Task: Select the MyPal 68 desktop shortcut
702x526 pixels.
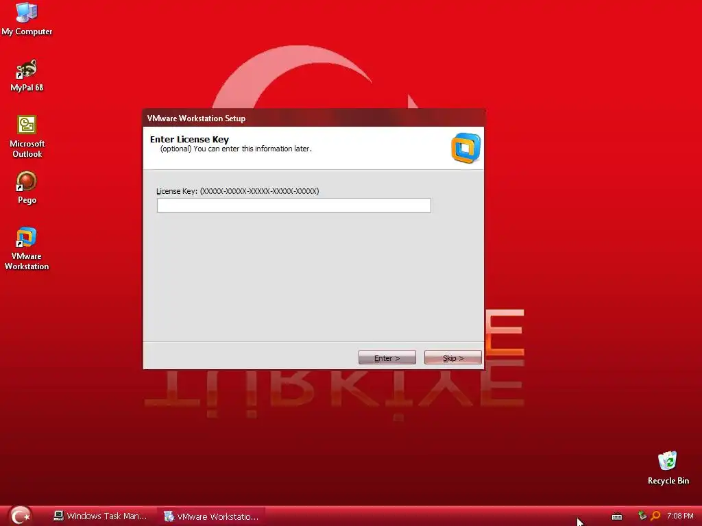Action: pyautogui.click(x=27, y=75)
